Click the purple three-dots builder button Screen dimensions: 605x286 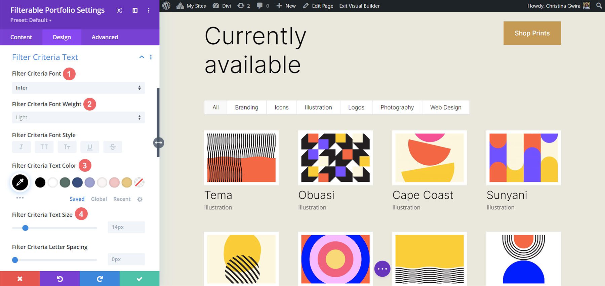[x=382, y=269]
